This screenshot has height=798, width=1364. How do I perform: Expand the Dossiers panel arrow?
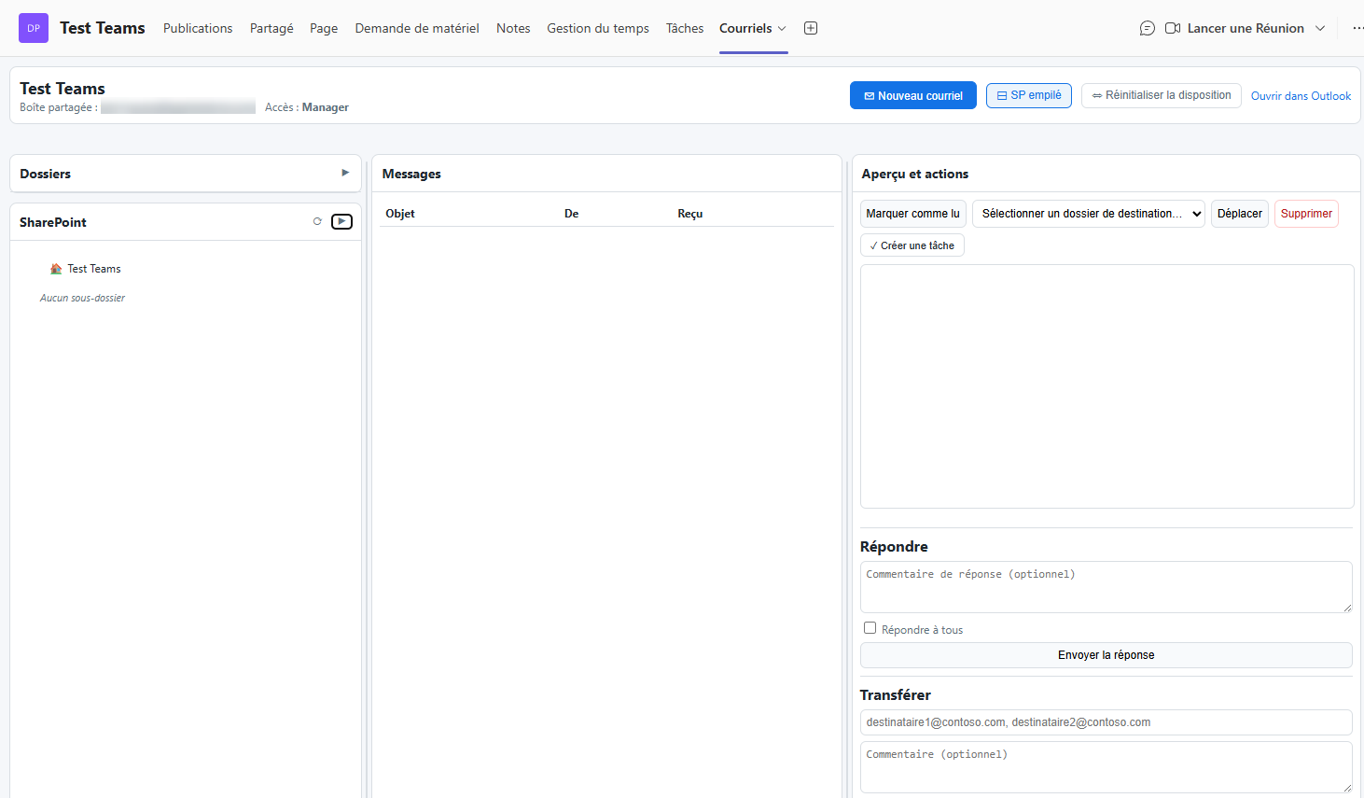point(345,173)
